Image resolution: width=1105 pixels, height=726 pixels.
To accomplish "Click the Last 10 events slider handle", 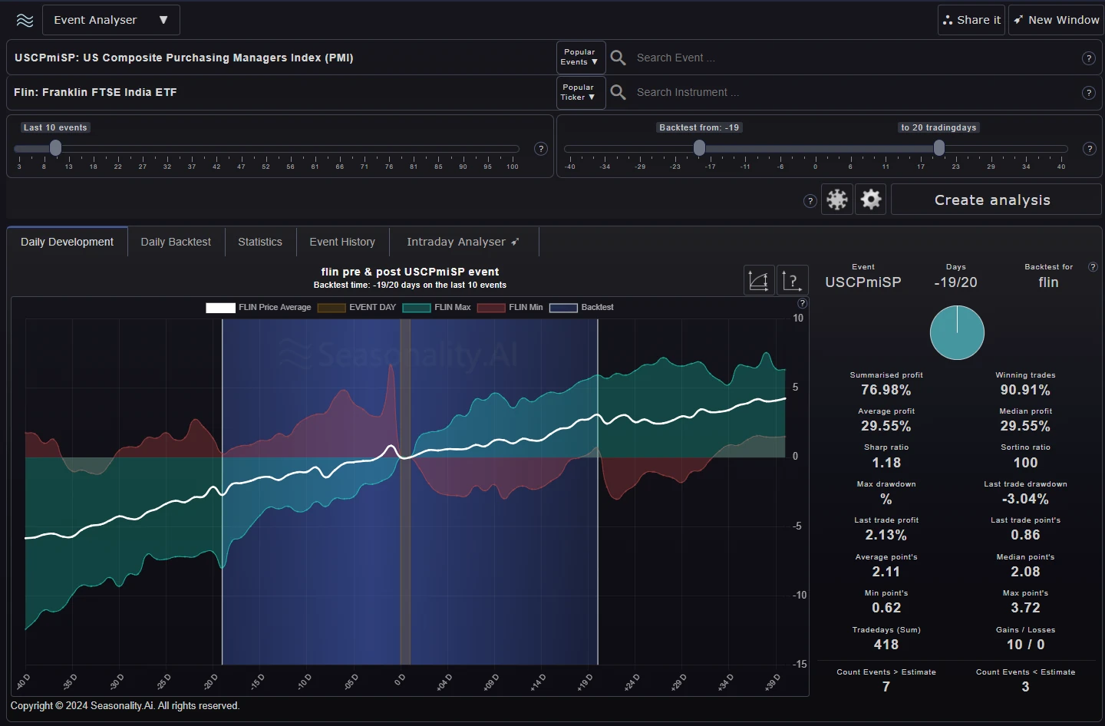I will pos(55,148).
